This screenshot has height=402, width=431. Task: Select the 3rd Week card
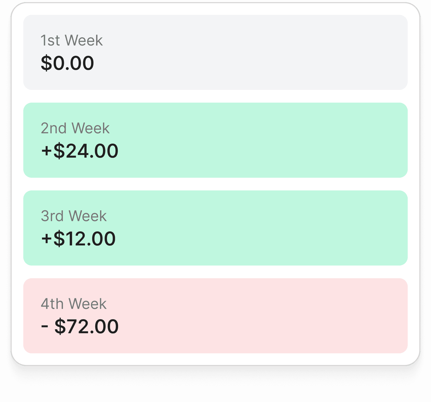[215, 228]
